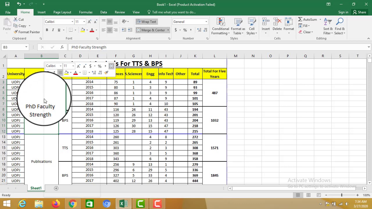This screenshot has height=209, width=372.
Task: Toggle Bold formatting in ribbon
Action: tap(47, 30)
